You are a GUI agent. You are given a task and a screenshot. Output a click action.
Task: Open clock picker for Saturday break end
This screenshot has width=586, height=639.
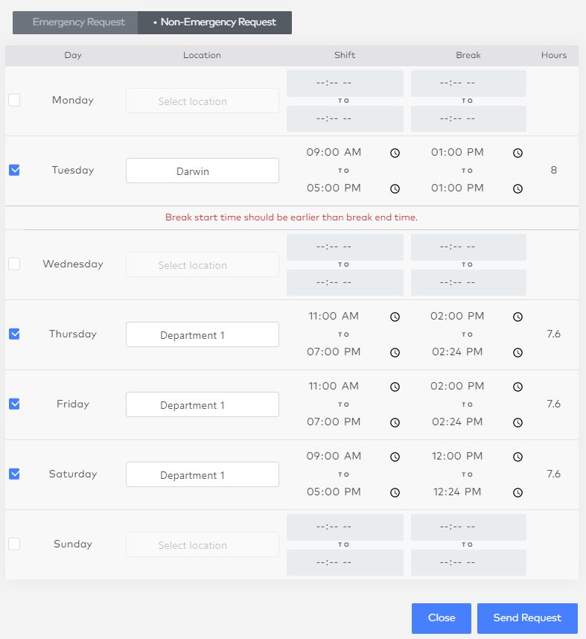pyautogui.click(x=517, y=493)
